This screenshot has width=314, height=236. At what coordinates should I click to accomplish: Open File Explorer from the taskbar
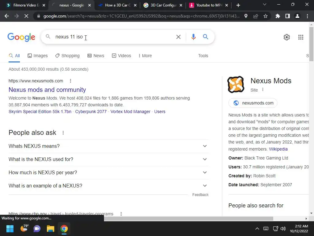click(x=51, y=229)
